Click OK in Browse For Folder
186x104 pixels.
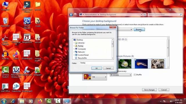point(96,68)
